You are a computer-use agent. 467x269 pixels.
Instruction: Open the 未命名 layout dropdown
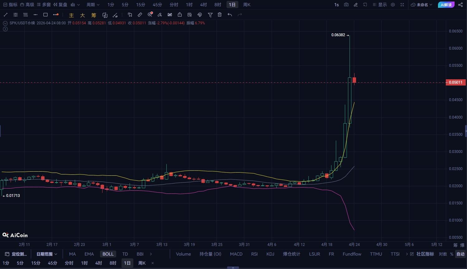point(422,5)
